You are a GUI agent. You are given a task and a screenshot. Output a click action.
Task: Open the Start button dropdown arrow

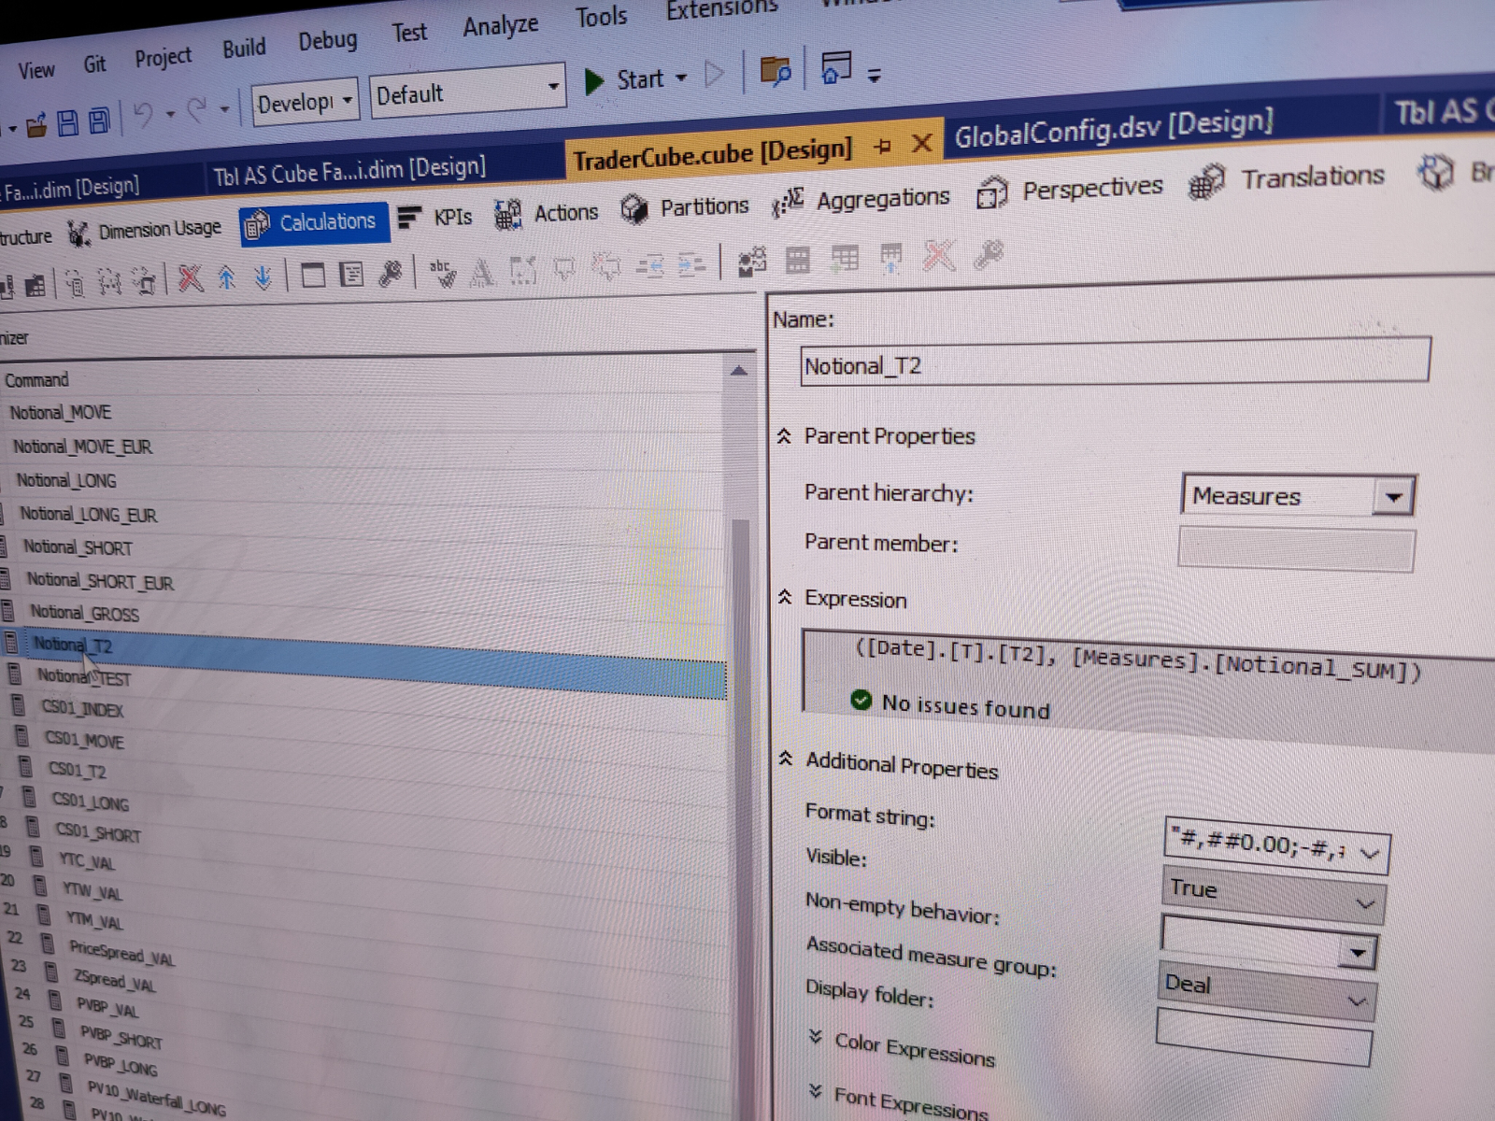(681, 78)
